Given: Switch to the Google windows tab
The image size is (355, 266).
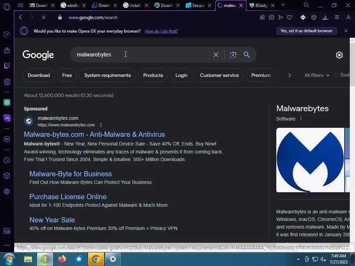Looking at the screenshot, I should click(x=70, y=5).
